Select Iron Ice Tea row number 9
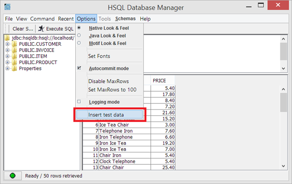 [129, 143]
